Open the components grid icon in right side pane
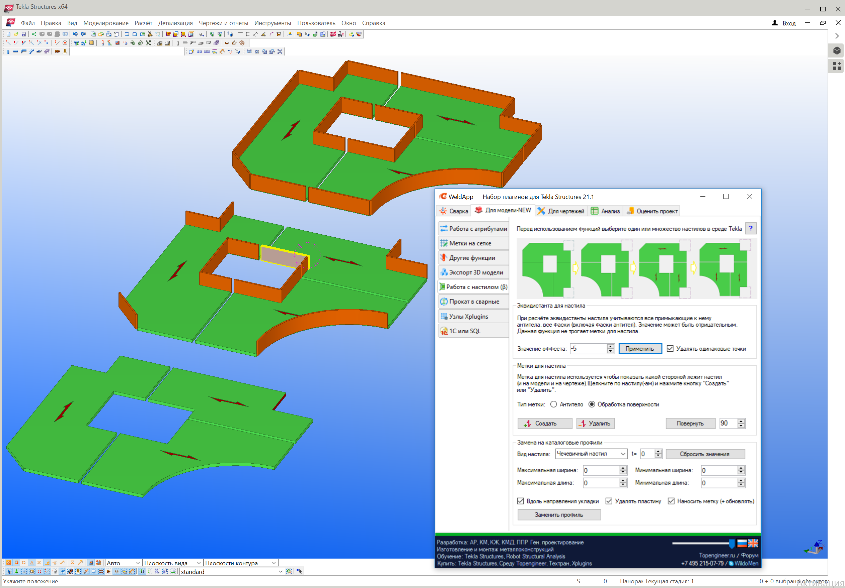Screen dimensions: 845x588 pyautogui.click(x=837, y=66)
